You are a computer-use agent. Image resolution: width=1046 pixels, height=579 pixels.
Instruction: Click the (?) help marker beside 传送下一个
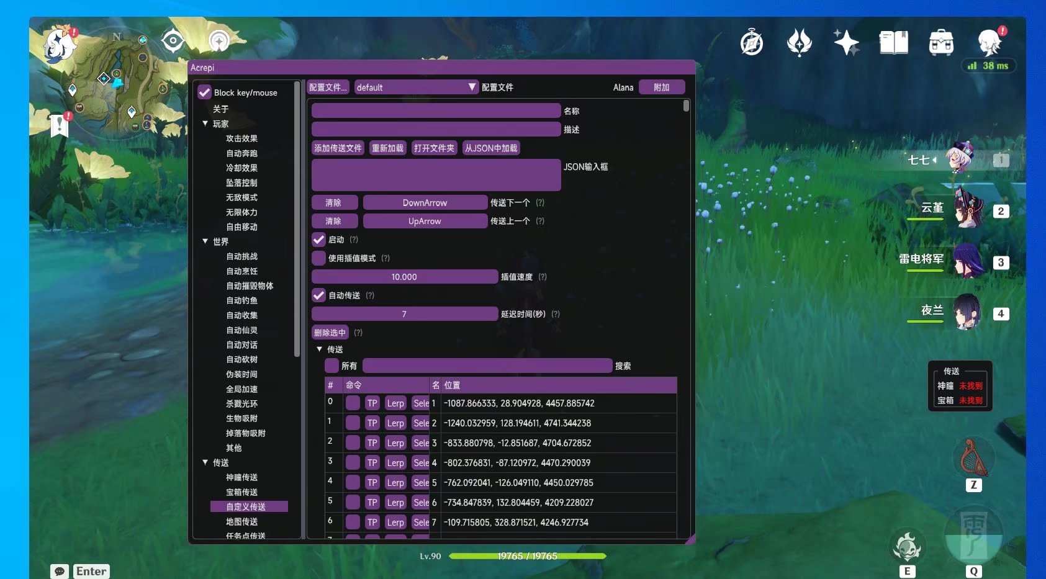coord(540,203)
